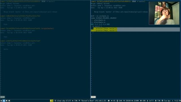Click the commit hash line above the 'Hiya' message
The width and height of the screenshot is (181, 102).
pyautogui.click(x=20, y=16)
